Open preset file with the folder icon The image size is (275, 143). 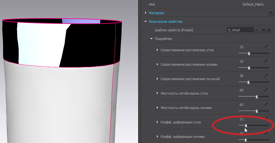click(x=264, y=30)
